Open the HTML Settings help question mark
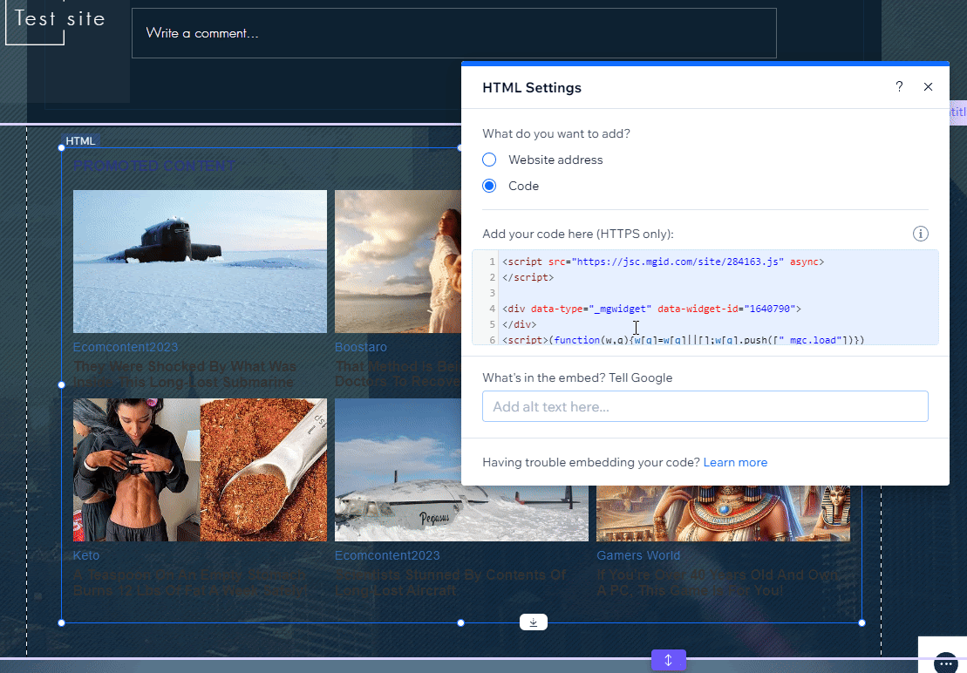This screenshot has height=673, width=967. click(899, 87)
